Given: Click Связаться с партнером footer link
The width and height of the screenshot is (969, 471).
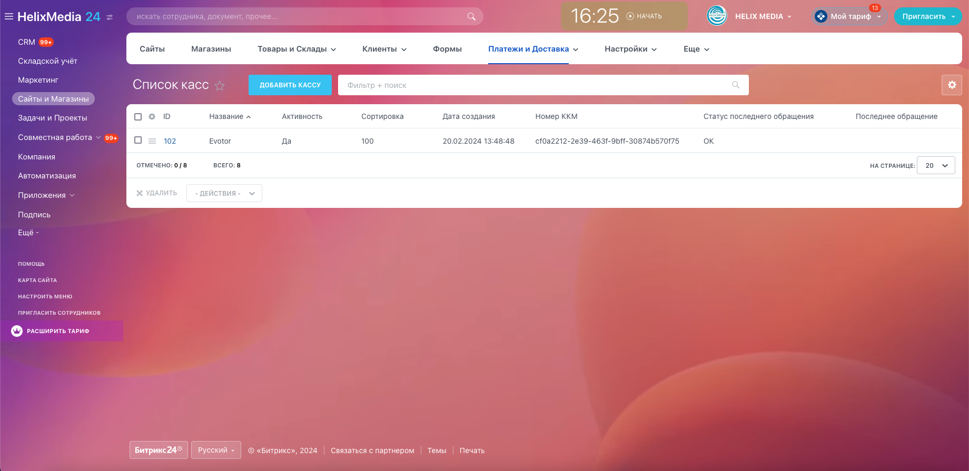Looking at the screenshot, I should [x=372, y=450].
